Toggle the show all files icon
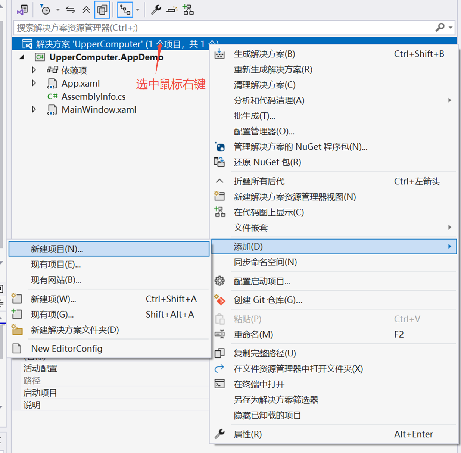The height and width of the screenshot is (453, 461). [102, 10]
